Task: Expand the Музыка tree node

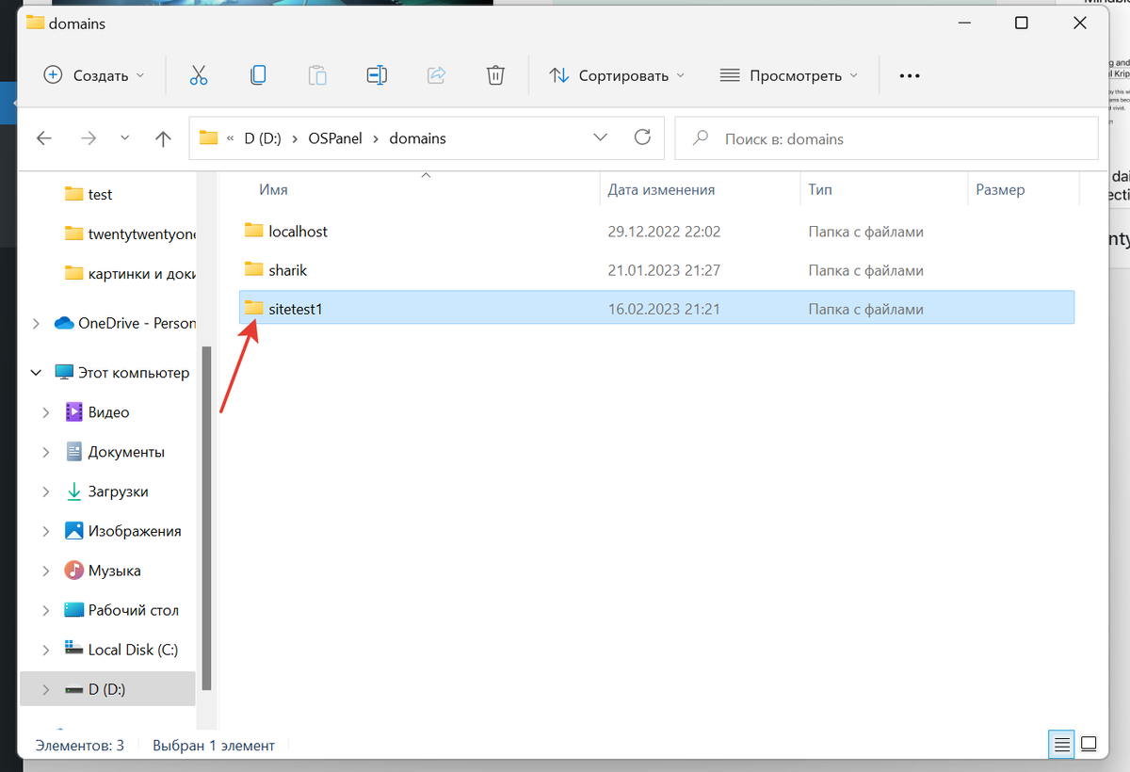Action: 46,571
